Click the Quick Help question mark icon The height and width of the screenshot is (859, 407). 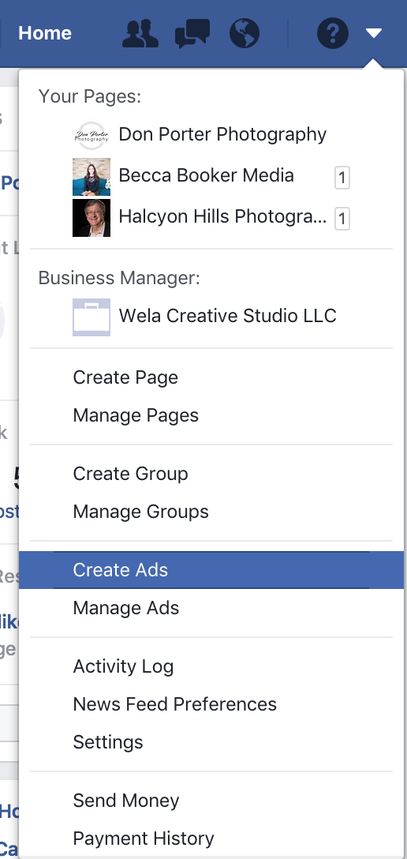(333, 33)
